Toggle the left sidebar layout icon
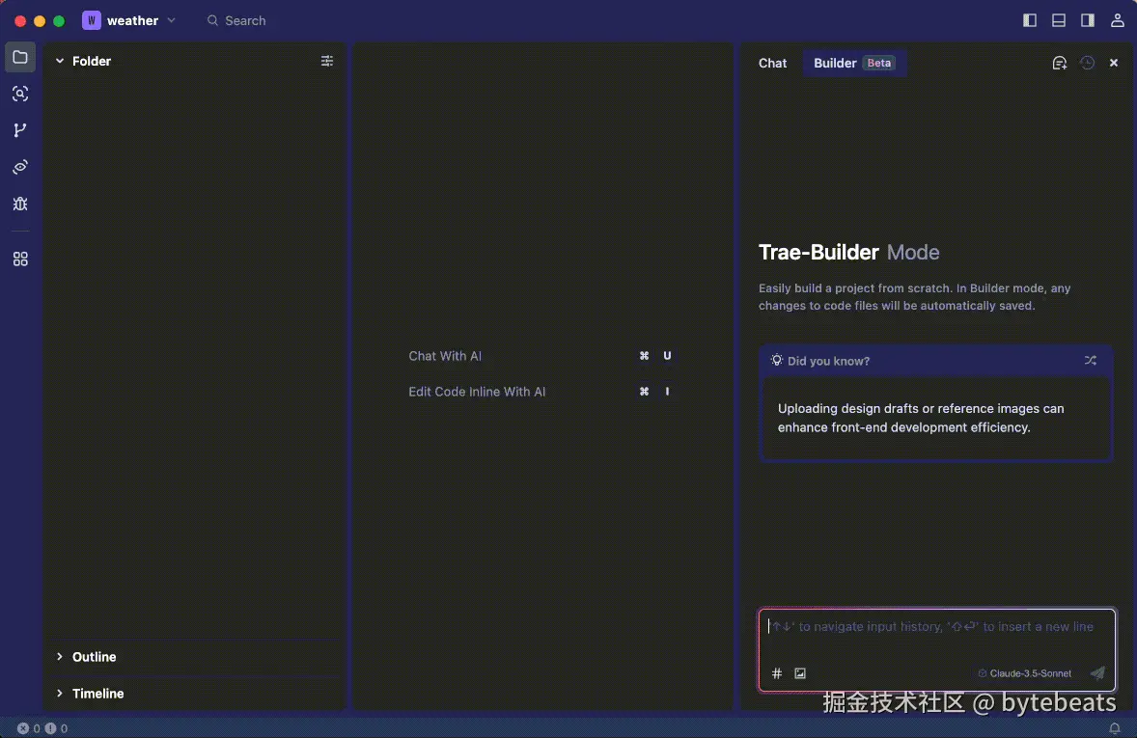 tap(1030, 20)
